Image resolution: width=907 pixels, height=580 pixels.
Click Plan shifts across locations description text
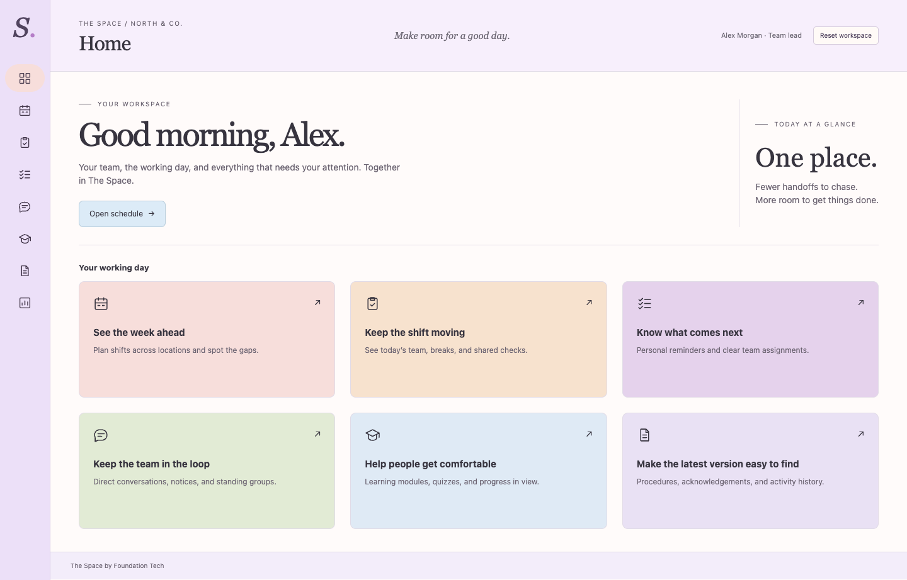[176, 350]
